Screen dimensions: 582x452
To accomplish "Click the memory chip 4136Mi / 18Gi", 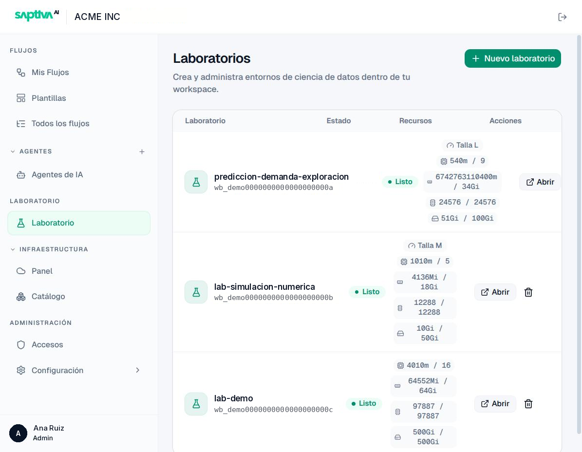I will coord(425,282).
